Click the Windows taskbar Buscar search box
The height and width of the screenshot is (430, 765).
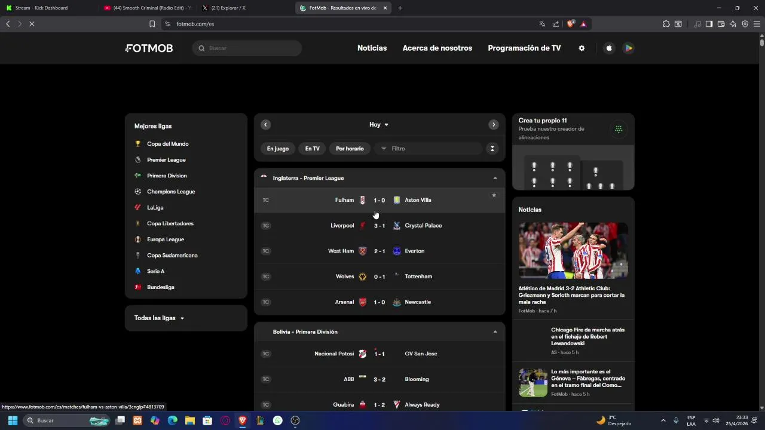coord(68,420)
